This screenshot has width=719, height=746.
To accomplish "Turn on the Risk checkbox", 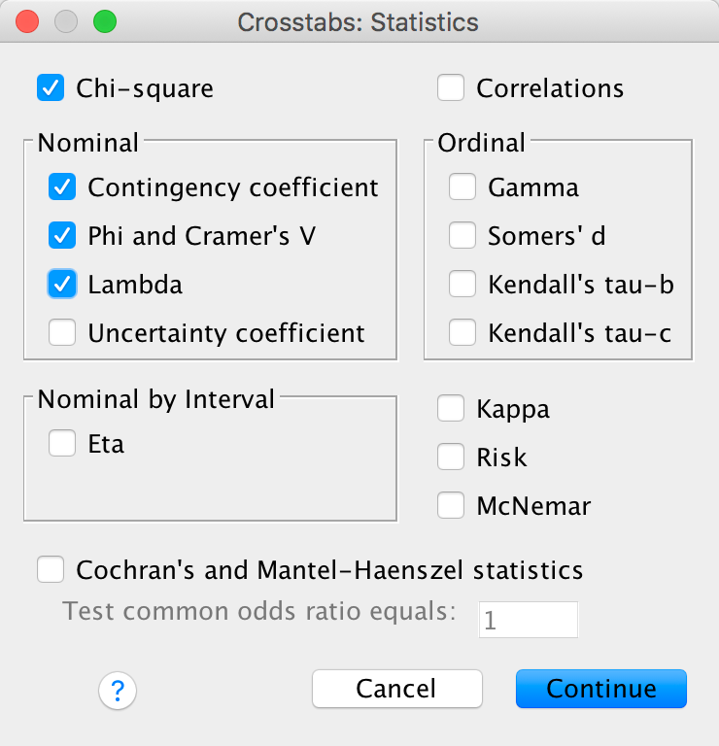I will point(451,457).
